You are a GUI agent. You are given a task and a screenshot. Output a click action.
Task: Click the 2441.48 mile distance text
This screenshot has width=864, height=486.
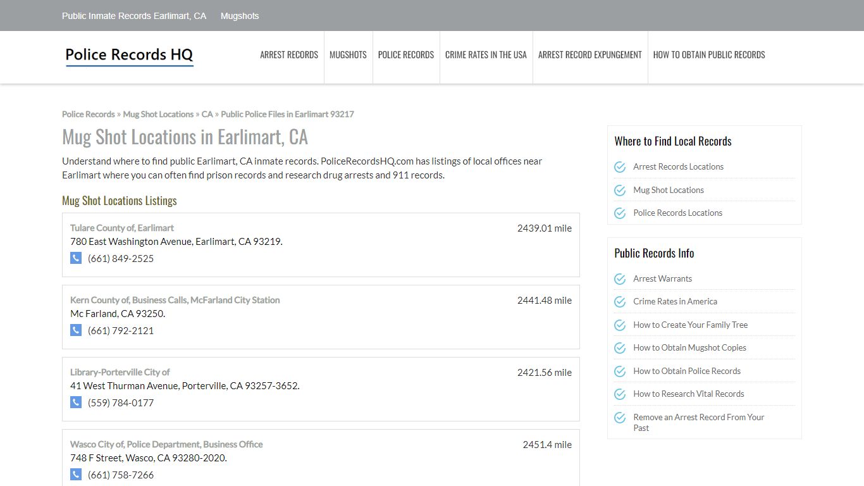pyautogui.click(x=545, y=300)
